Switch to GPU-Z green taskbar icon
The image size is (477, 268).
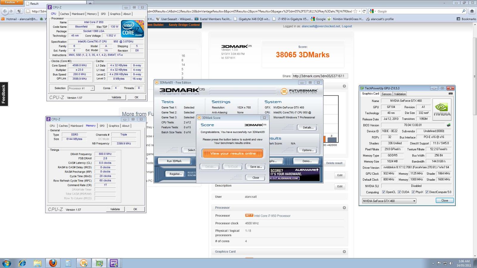tap(99, 263)
